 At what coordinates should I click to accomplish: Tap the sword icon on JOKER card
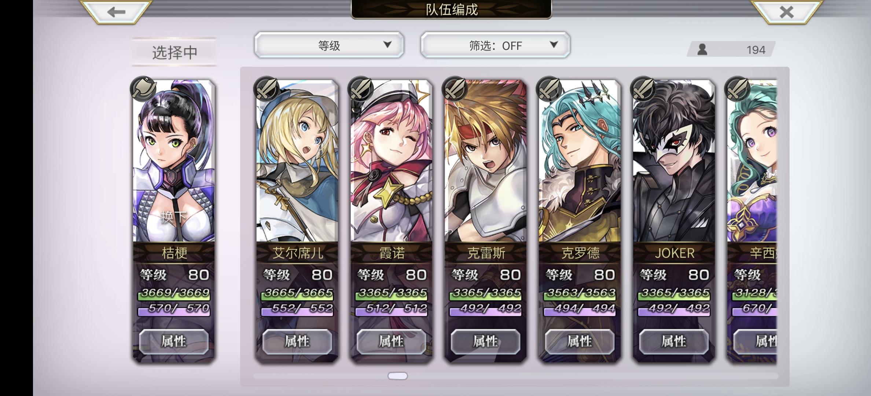pyautogui.click(x=643, y=88)
